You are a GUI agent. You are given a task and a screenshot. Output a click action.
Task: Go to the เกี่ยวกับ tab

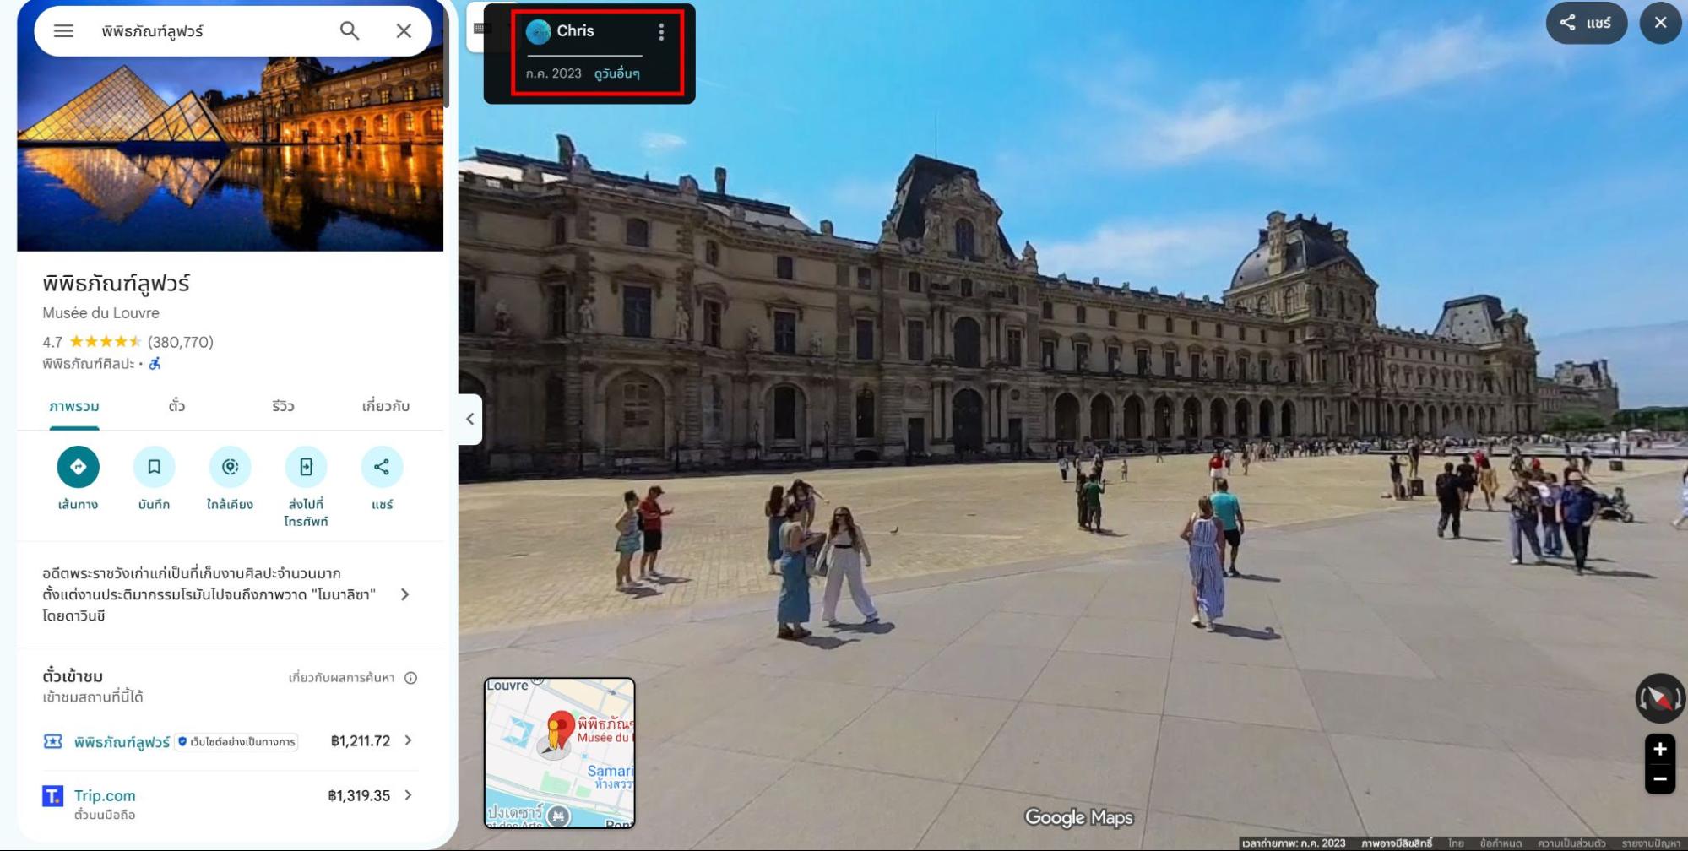pos(386,407)
